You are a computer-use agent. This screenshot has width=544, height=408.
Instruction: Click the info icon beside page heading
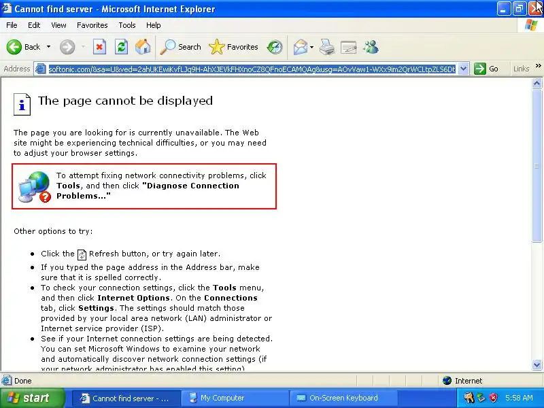tap(22, 104)
